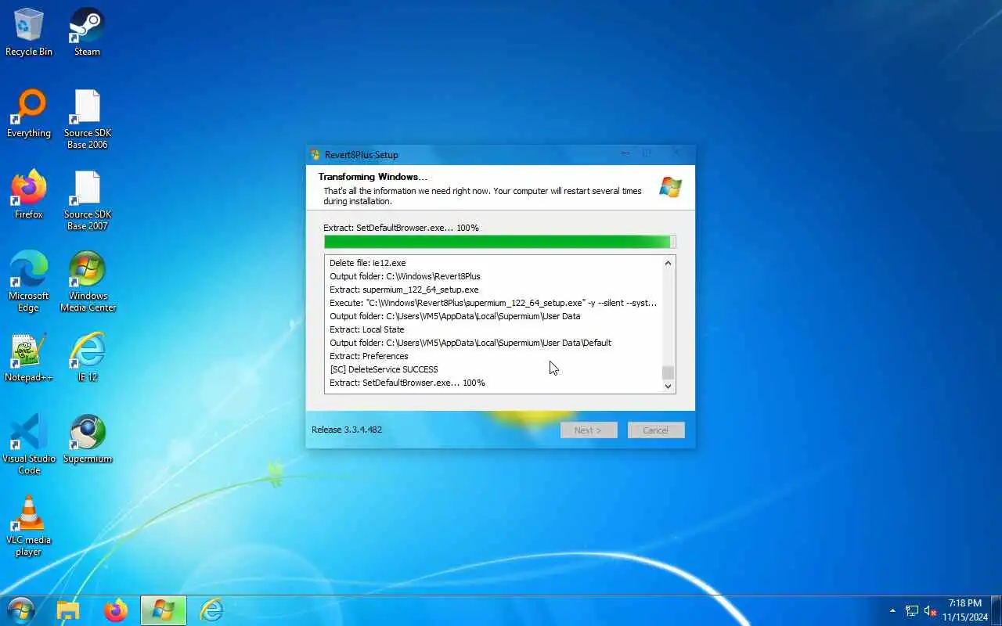Select log line 'Extract: supermium_122_64_setup.exe'
This screenshot has width=1002, height=626.
[x=404, y=290]
